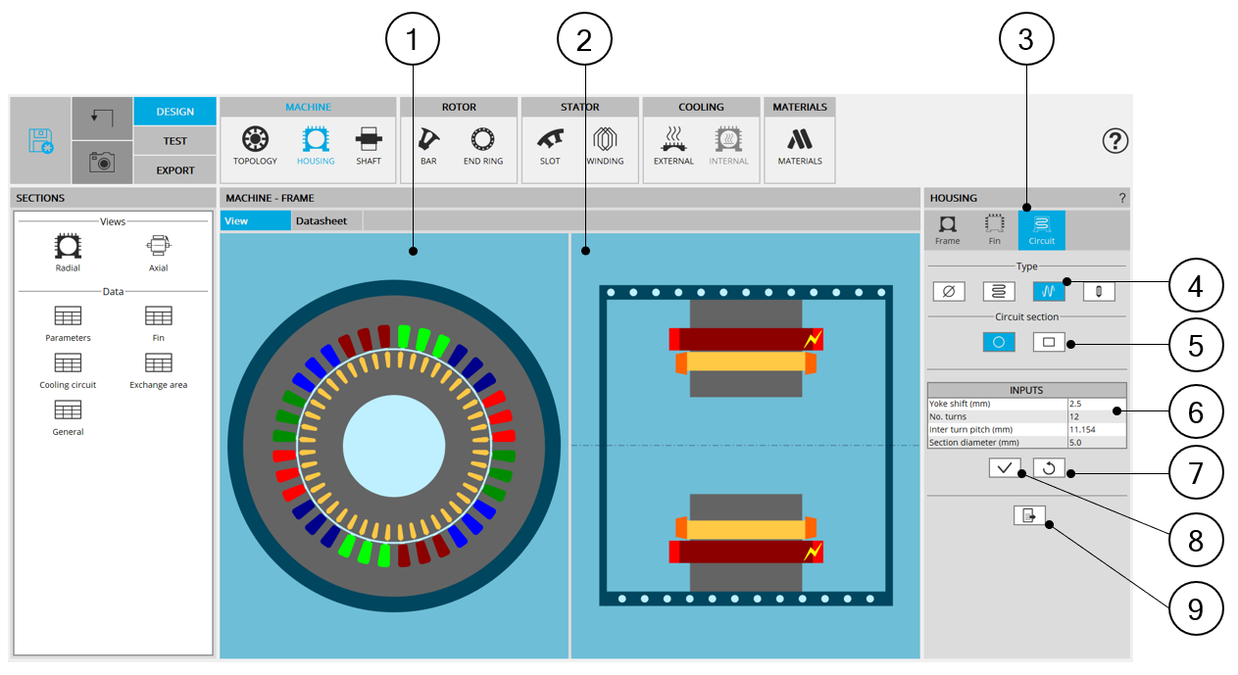Select External cooling icon
The width and height of the screenshot is (1238, 675).
click(x=673, y=145)
